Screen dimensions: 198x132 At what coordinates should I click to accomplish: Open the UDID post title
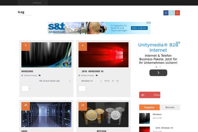point(24,131)
